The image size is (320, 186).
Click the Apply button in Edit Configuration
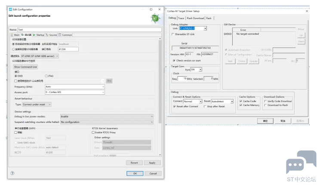[x=152, y=163]
